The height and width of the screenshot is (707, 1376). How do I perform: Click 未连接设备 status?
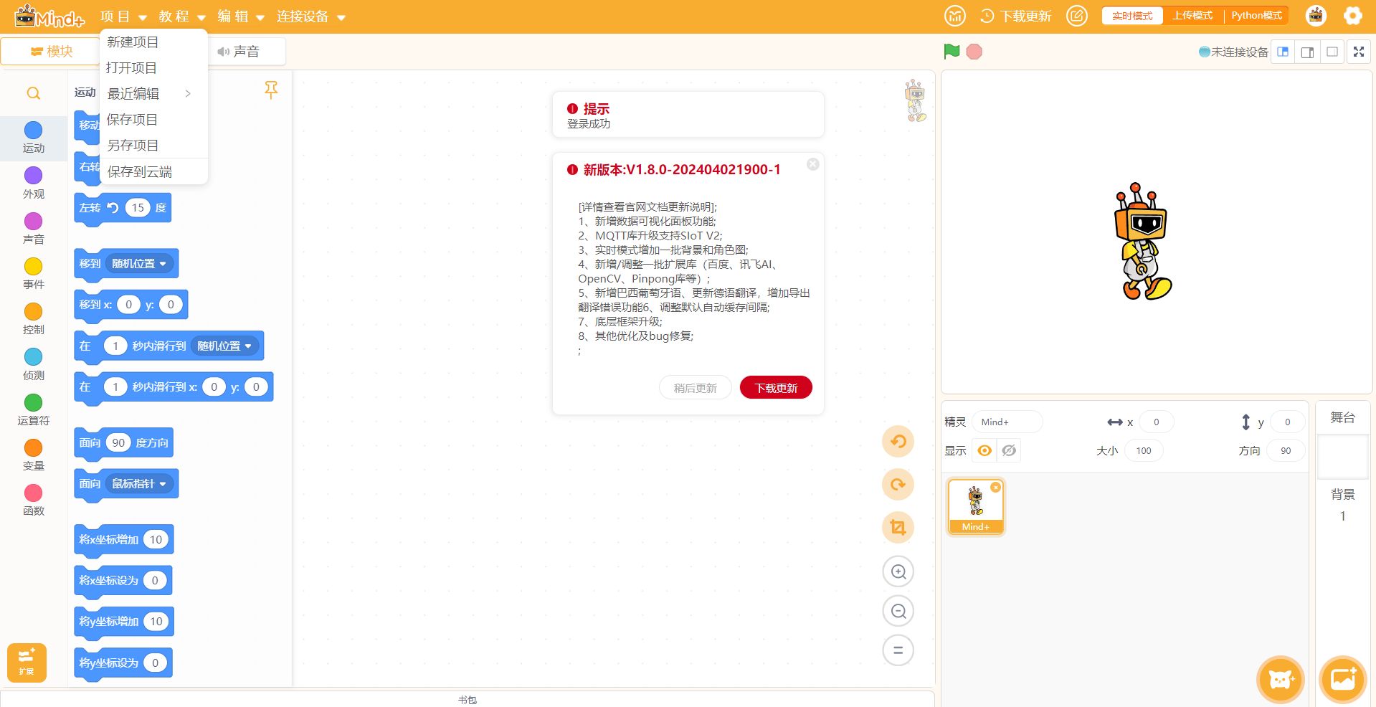click(x=1233, y=52)
